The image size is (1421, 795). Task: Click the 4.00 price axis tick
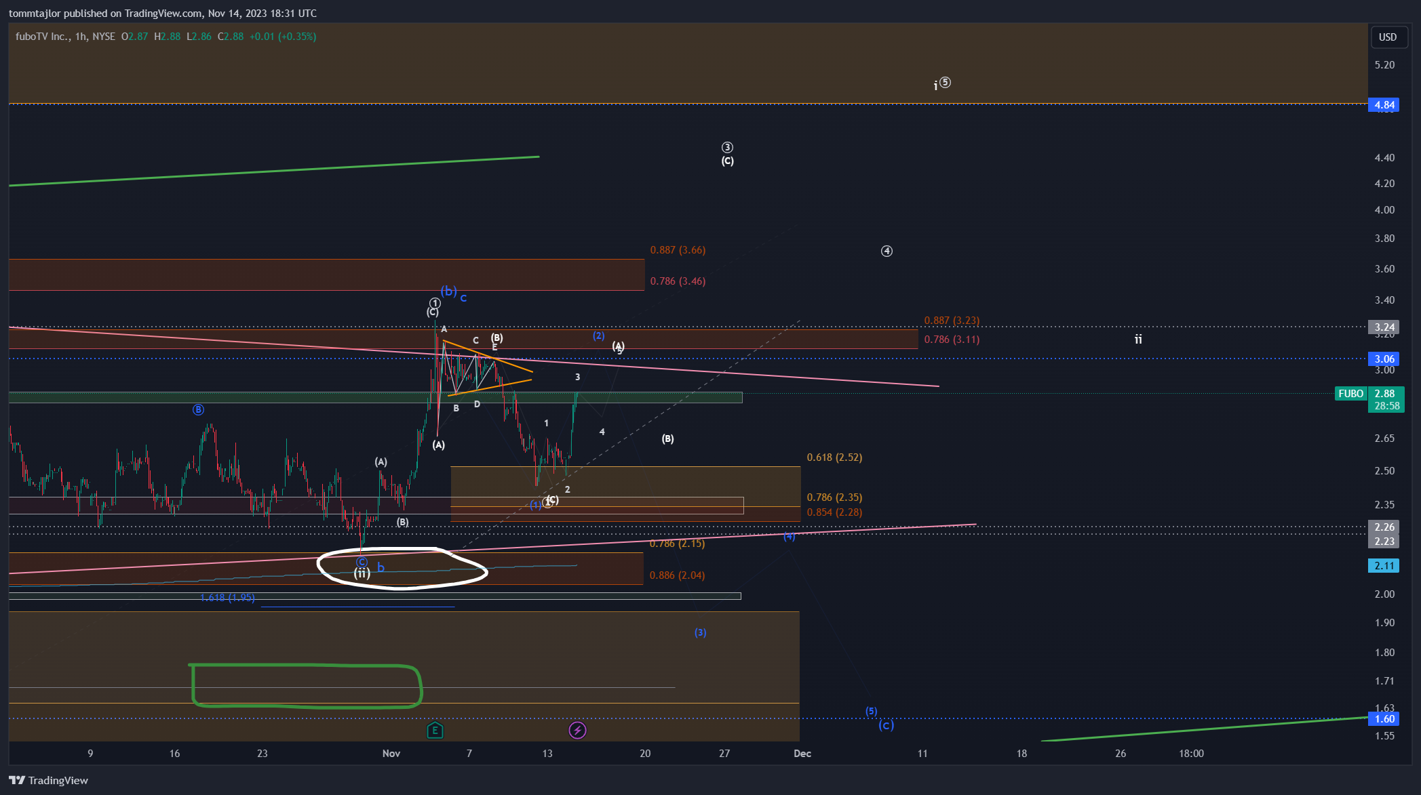1384,210
